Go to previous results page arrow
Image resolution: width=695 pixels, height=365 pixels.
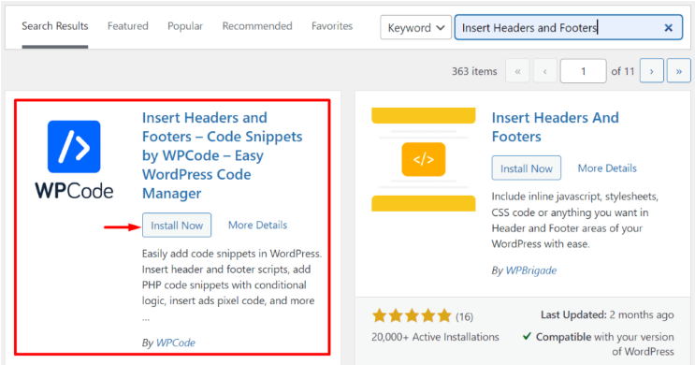pos(544,71)
